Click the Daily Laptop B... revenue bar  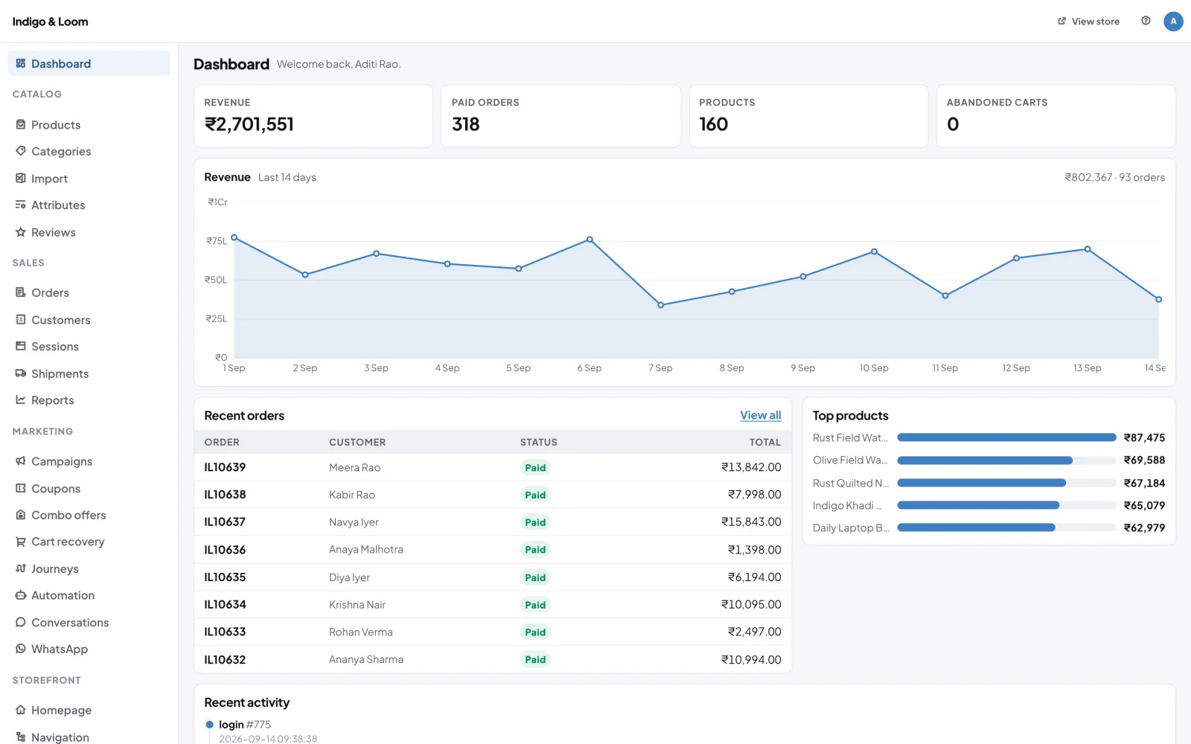976,527
